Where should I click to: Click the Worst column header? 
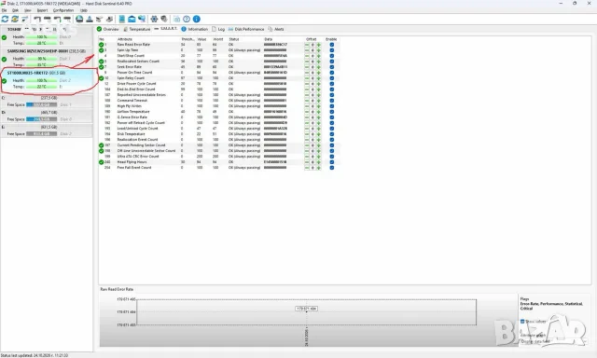[x=218, y=39]
